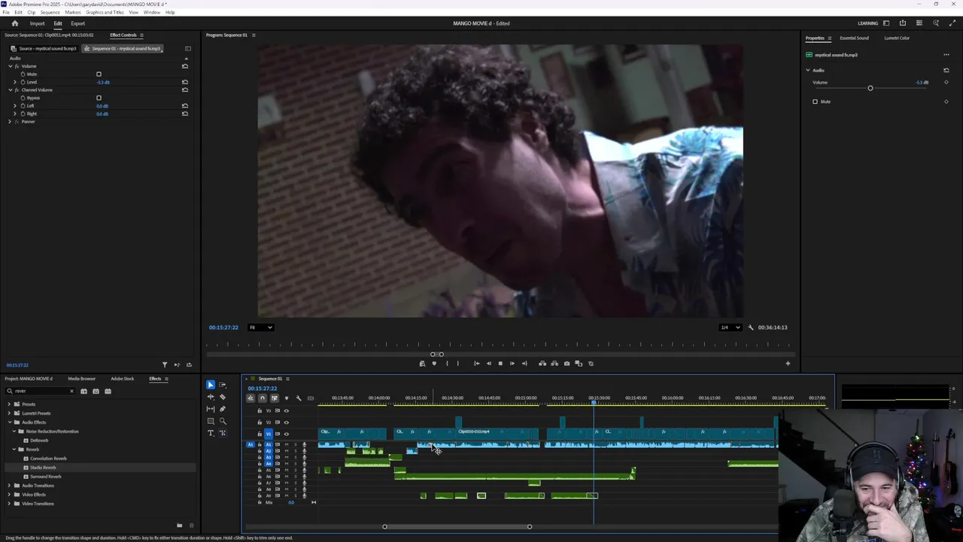Open Properties panel more options dots
The width and height of the screenshot is (963, 542).
pyautogui.click(x=946, y=55)
